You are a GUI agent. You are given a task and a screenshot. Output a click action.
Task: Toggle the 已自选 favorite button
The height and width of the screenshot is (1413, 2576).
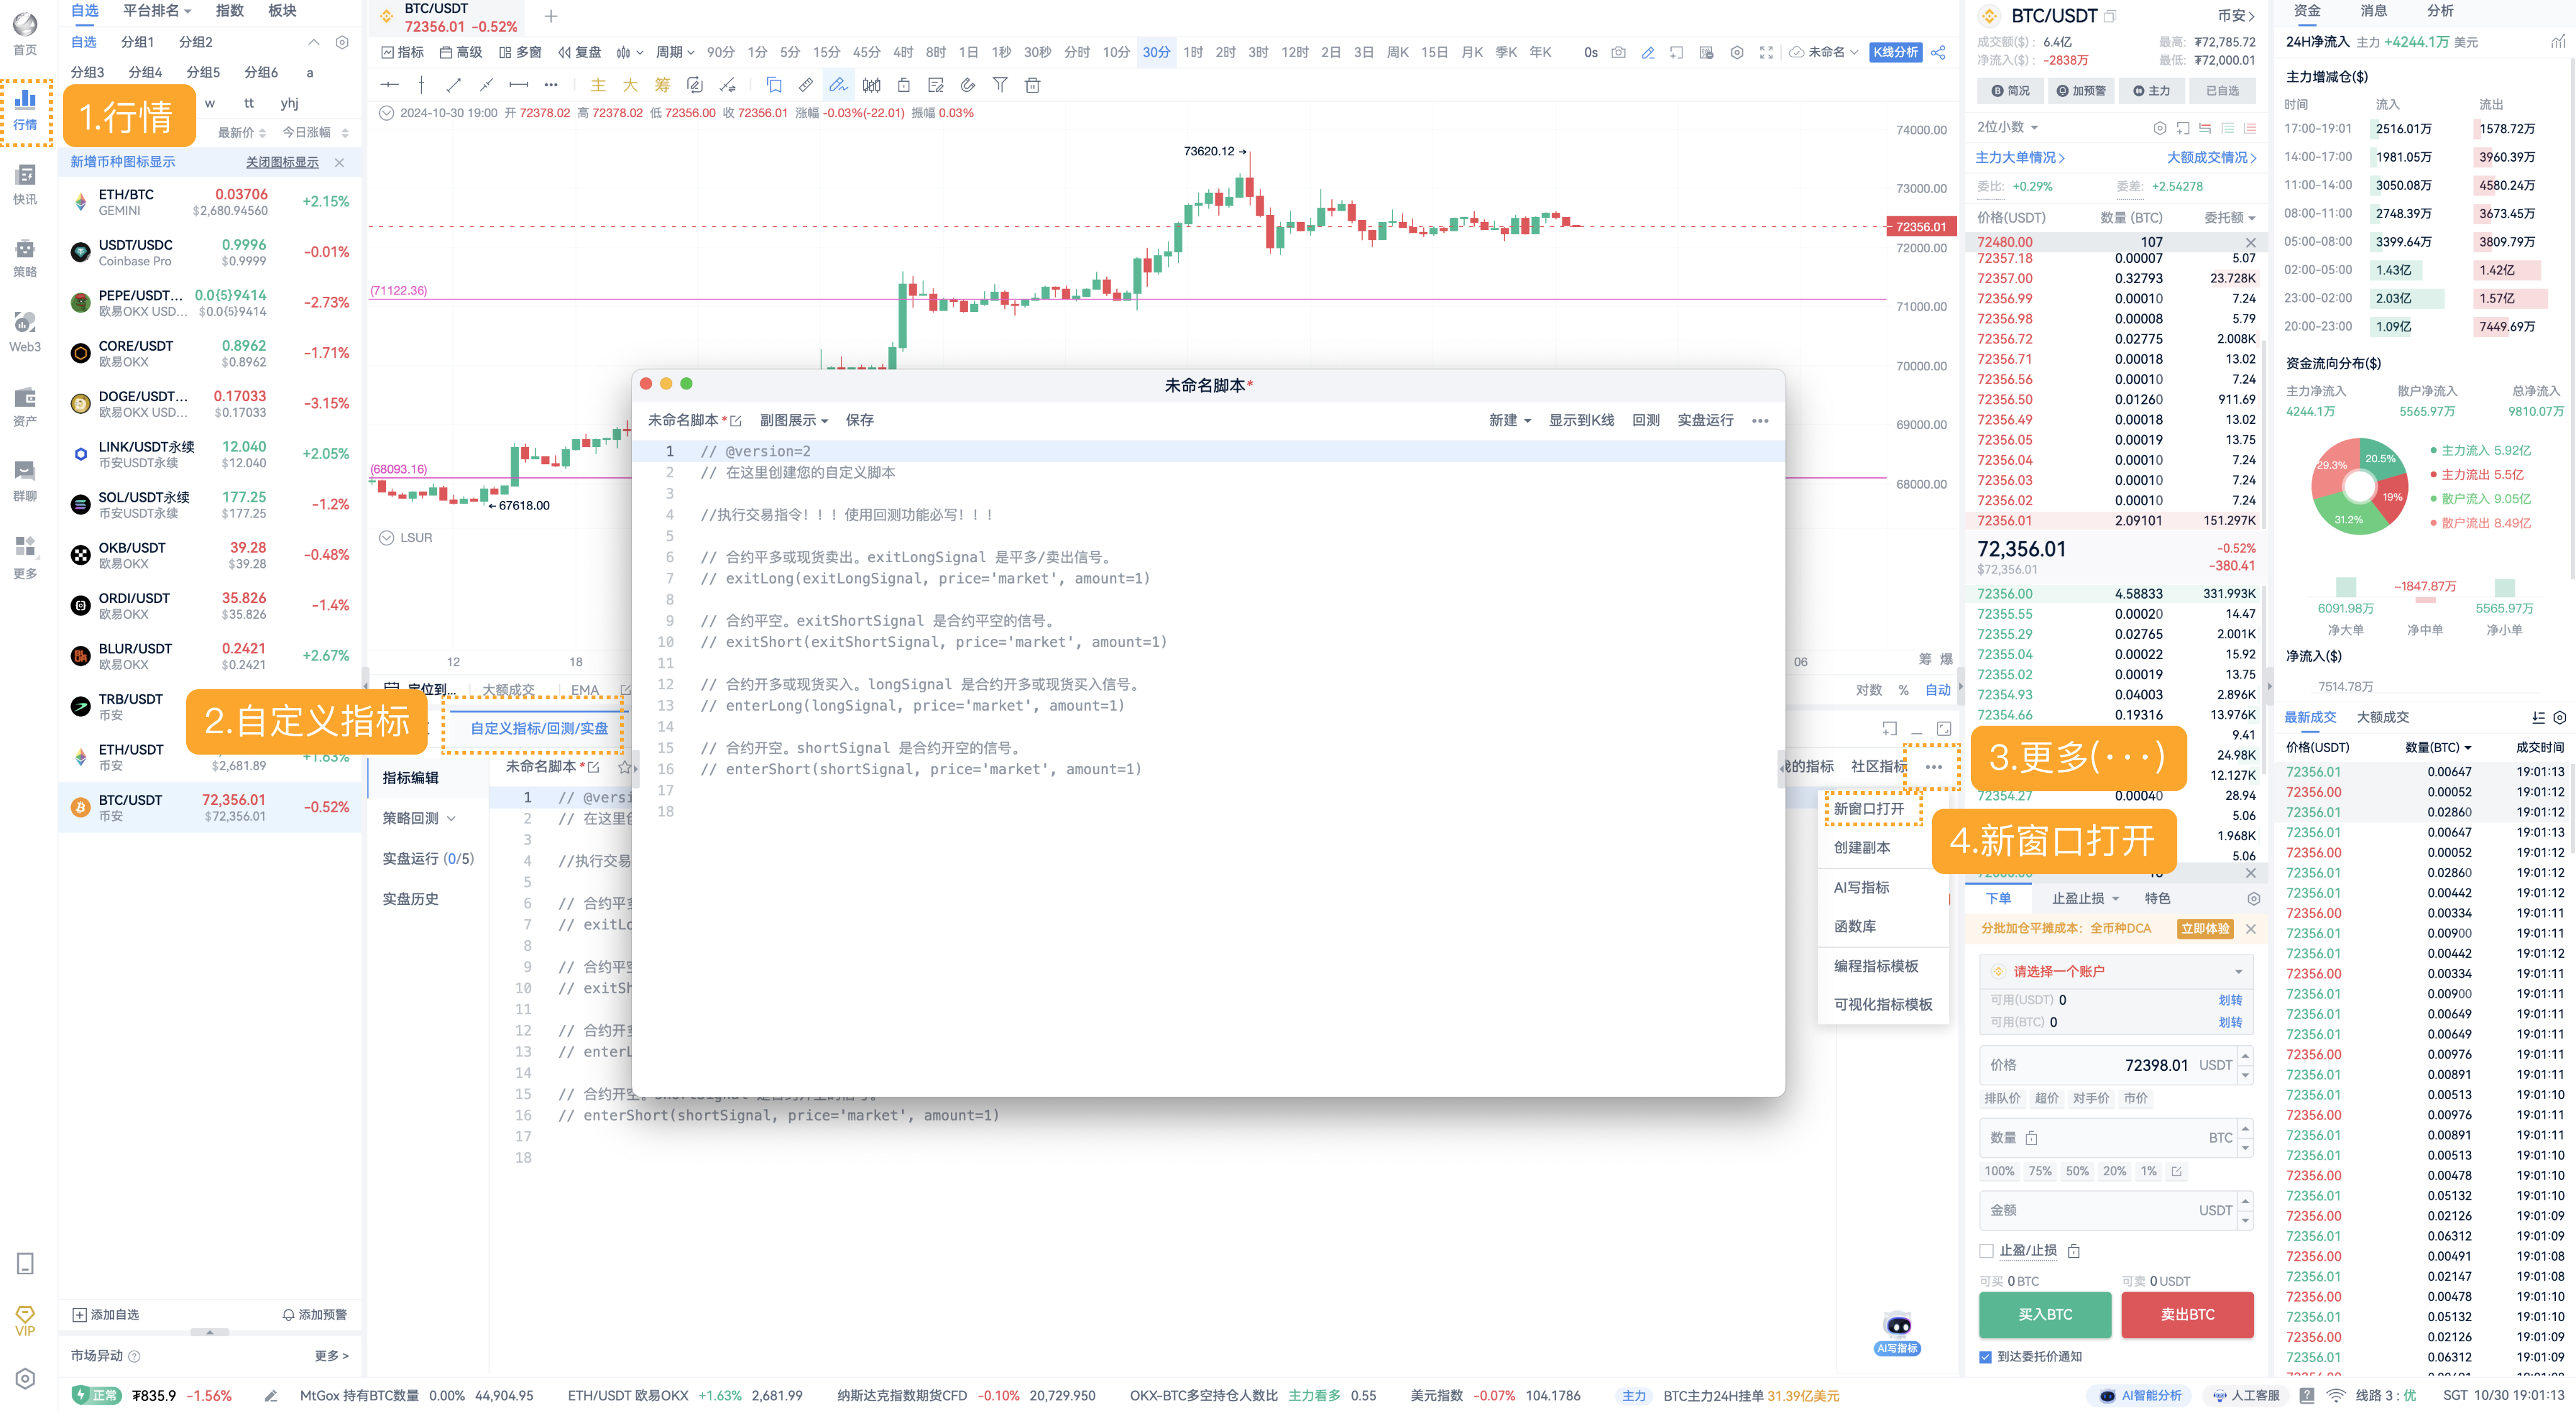2222,91
